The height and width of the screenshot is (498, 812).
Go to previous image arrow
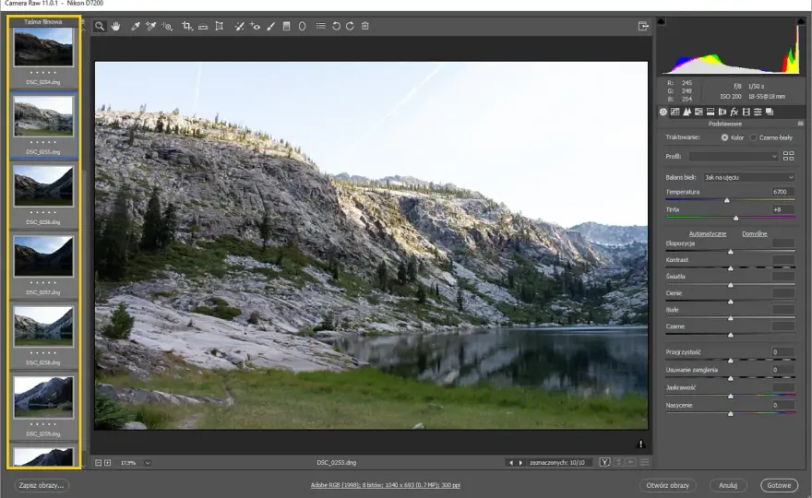point(511,463)
